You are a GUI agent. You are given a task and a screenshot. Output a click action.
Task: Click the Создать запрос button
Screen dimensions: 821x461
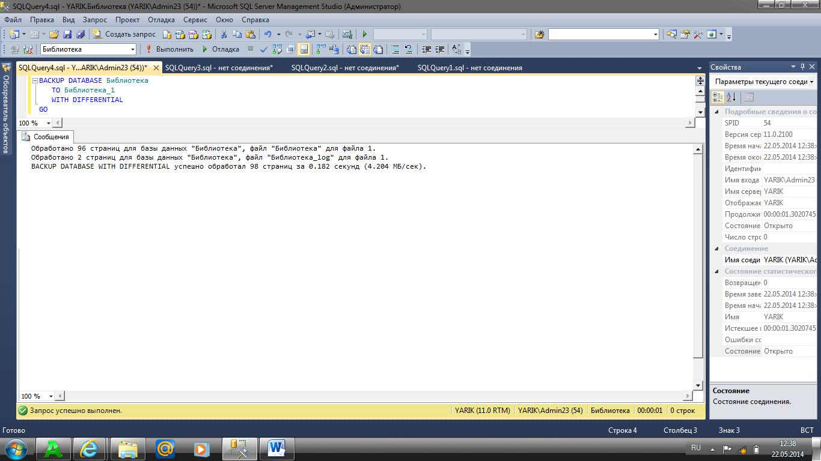click(124, 34)
